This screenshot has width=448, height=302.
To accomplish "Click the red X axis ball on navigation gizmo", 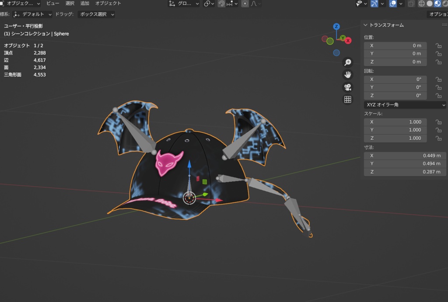I will pos(348,40).
